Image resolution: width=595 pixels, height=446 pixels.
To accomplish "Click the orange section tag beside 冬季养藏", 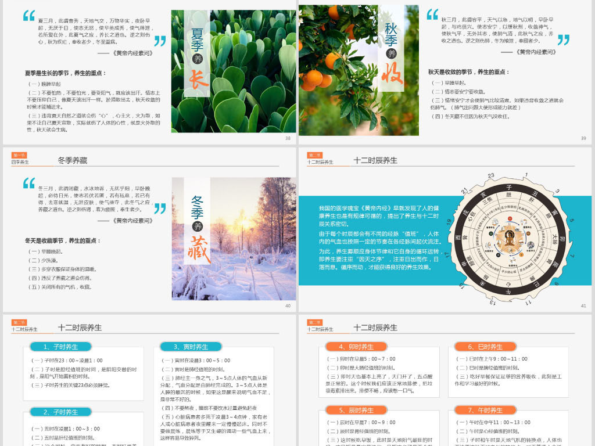I will (x=19, y=155).
